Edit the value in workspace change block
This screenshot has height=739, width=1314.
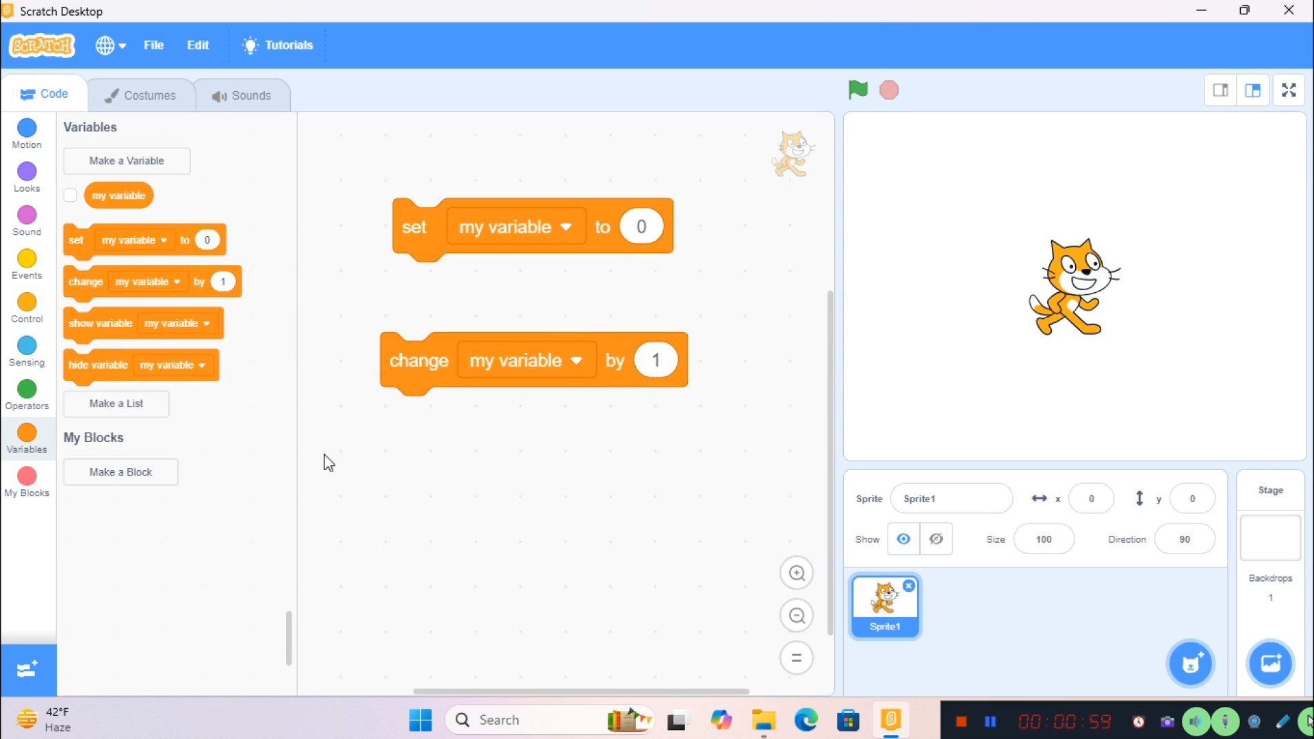[x=656, y=361]
